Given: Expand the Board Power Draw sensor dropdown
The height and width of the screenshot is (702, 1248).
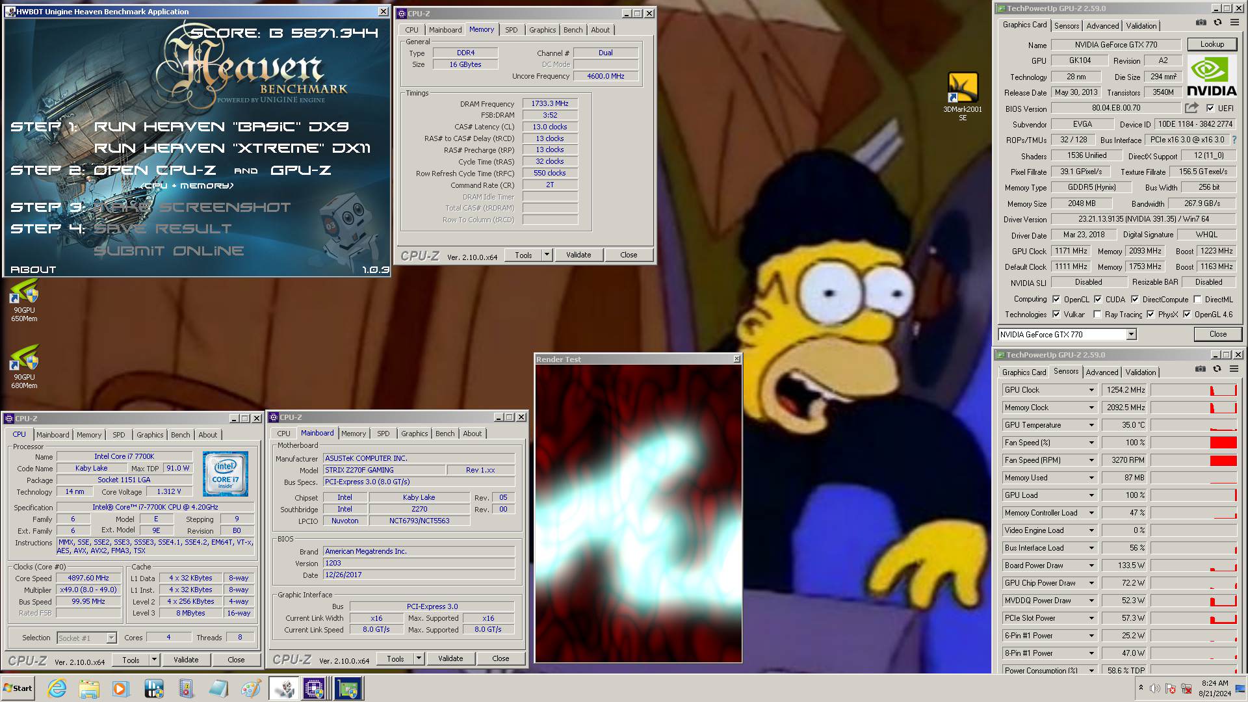Looking at the screenshot, I should [1091, 565].
